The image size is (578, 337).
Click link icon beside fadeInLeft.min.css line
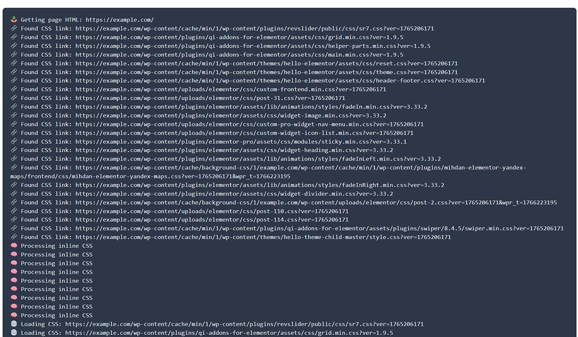pyautogui.click(x=13, y=159)
